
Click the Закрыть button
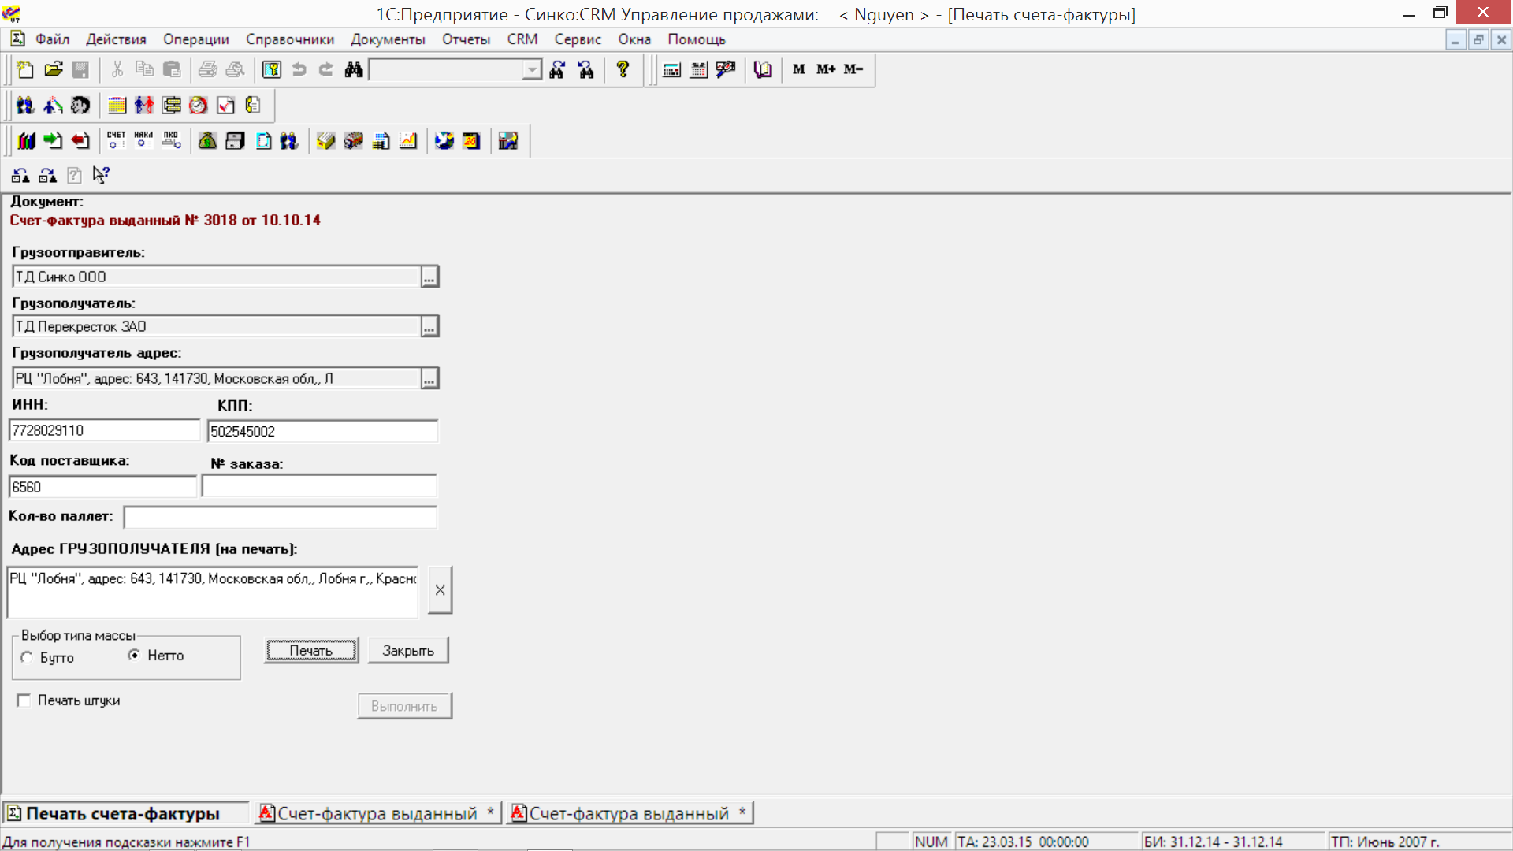pos(407,651)
